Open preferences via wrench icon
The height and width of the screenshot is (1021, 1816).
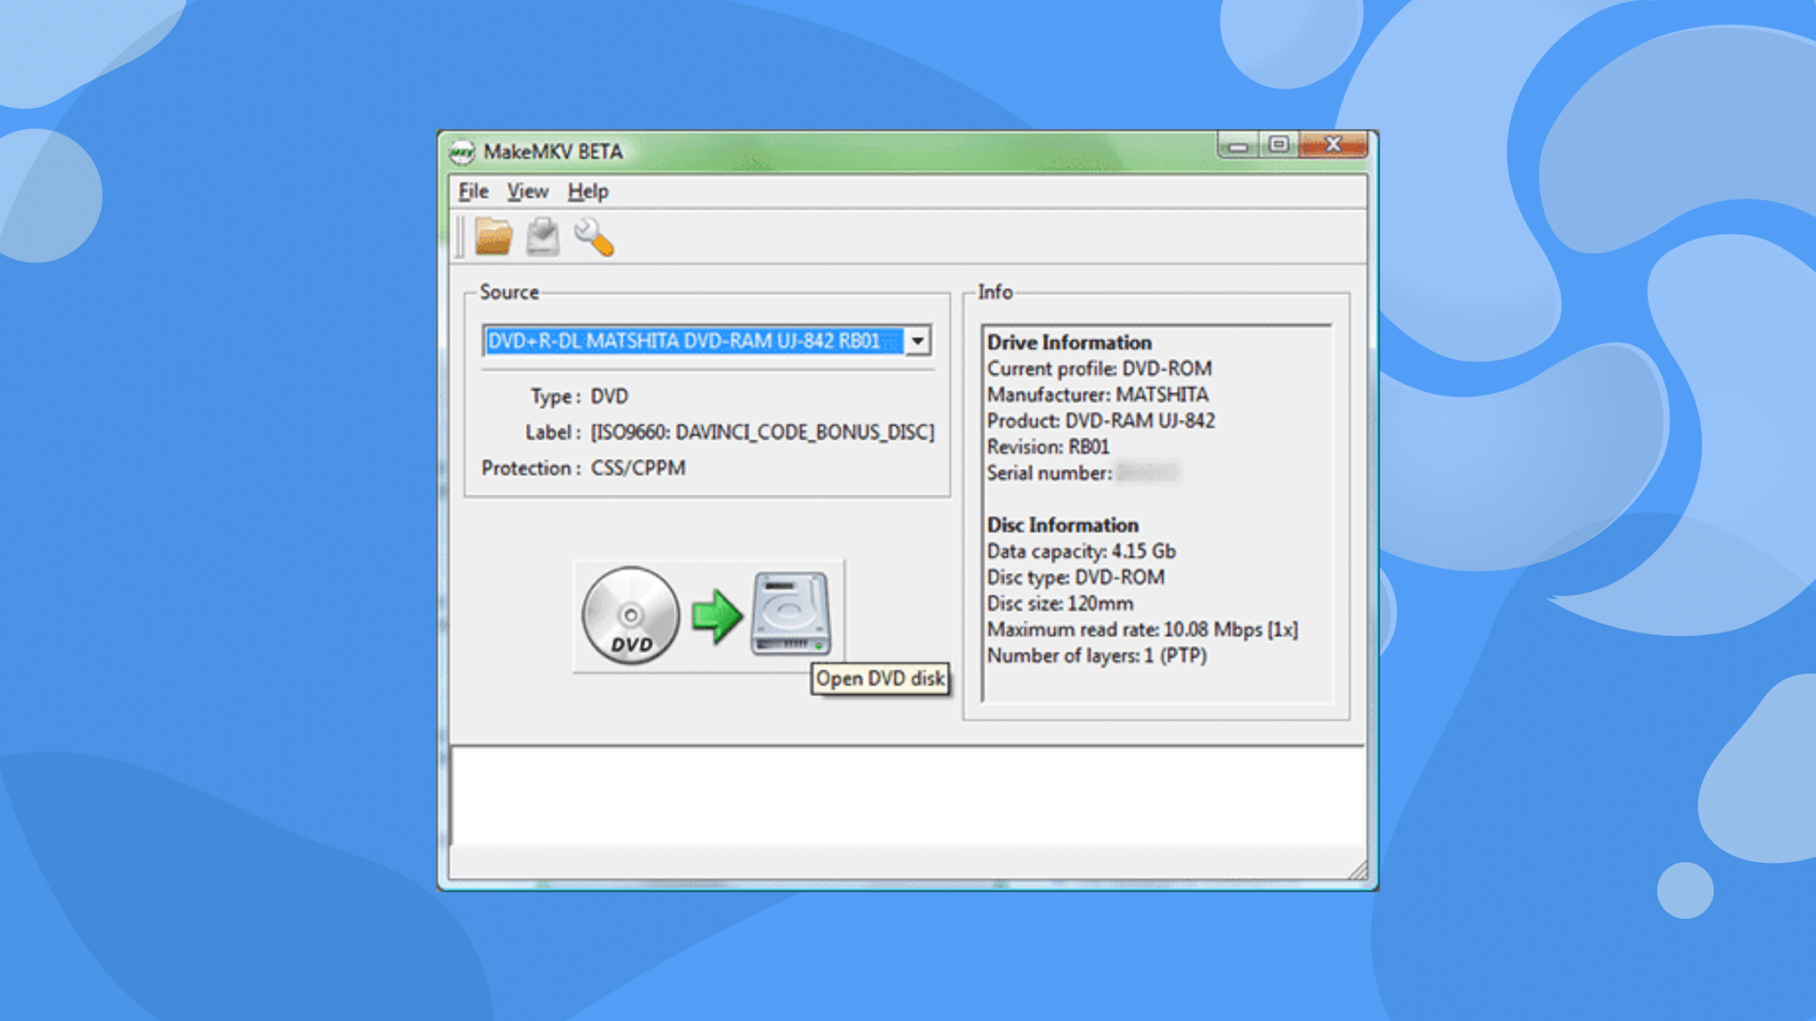tap(594, 237)
